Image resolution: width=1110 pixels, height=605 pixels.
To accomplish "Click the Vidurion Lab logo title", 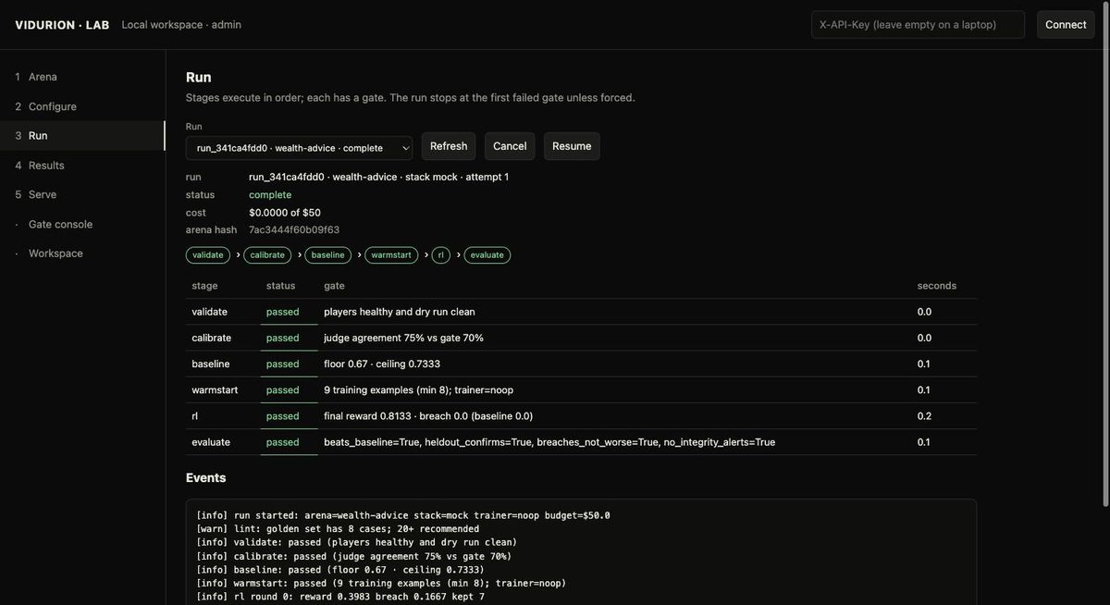I will (x=62, y=25).
